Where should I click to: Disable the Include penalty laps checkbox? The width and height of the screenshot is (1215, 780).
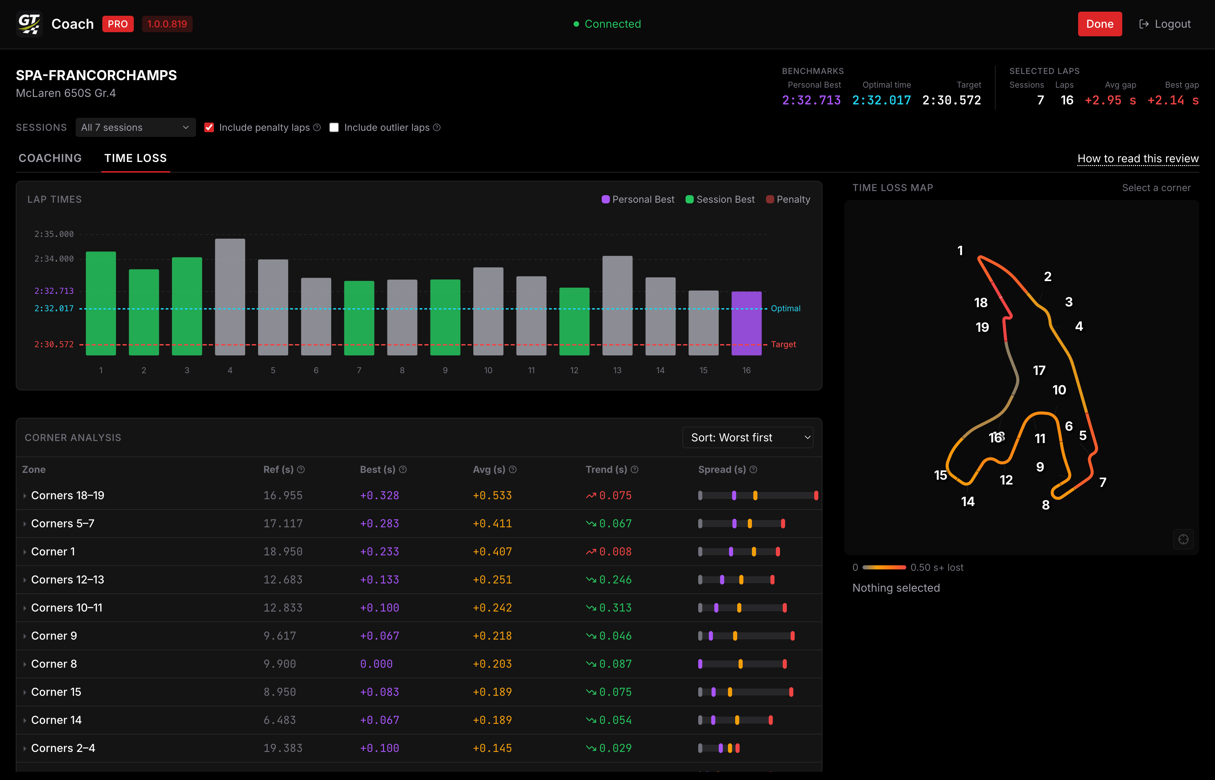pos(209,128)
